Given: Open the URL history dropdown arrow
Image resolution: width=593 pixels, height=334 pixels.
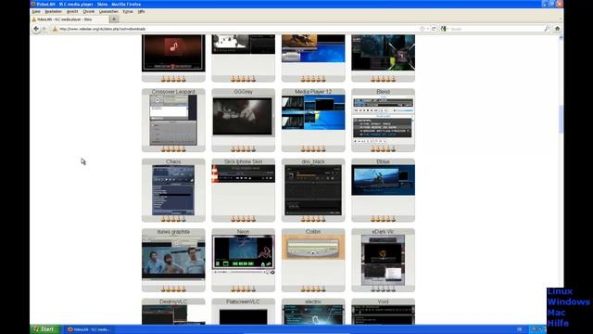Looking at the screenshot, I should [427, 29].
